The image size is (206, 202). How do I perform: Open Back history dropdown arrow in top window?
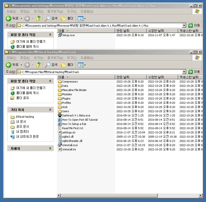21,19
